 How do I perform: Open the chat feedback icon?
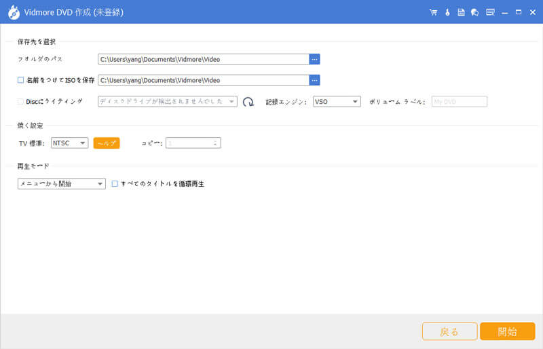click(x=474, y=12)
